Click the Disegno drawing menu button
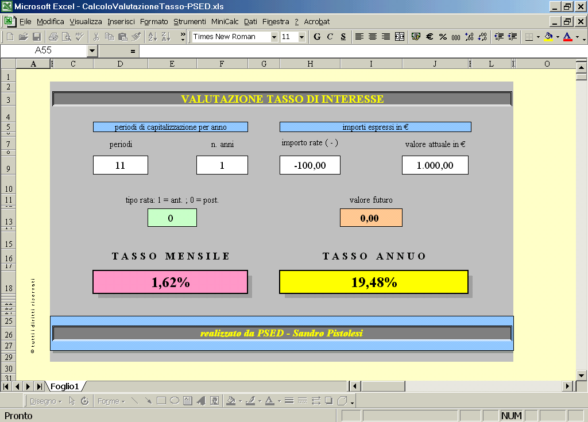The image size is (588, 422). point(45,401)
